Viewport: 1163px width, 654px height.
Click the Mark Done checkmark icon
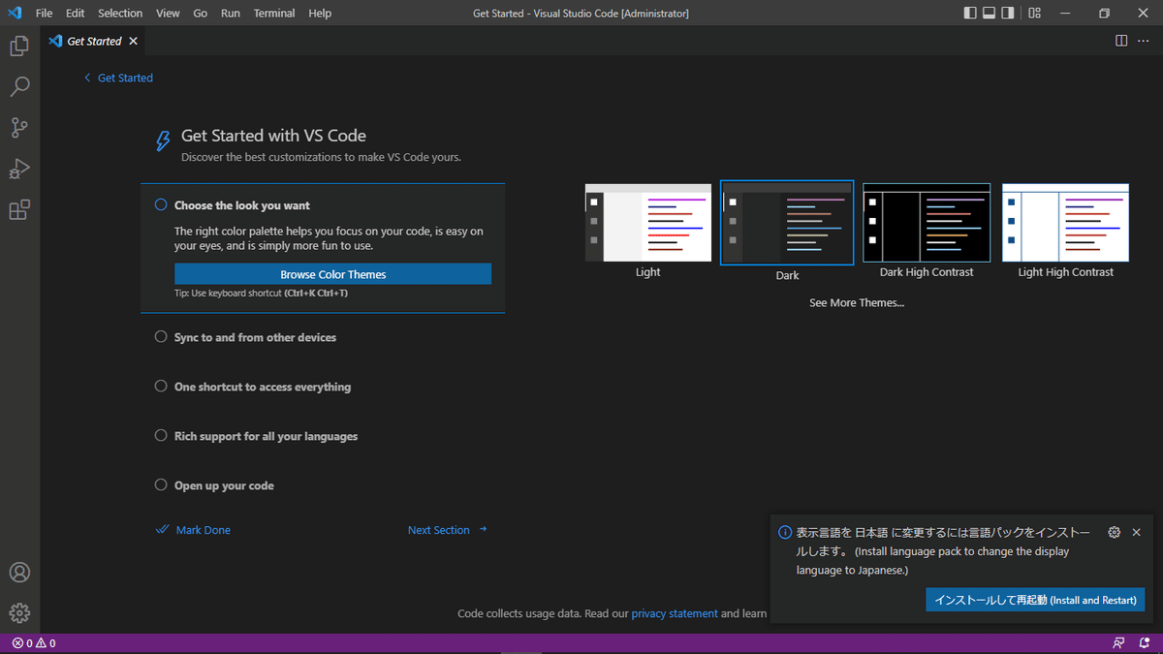162,530
